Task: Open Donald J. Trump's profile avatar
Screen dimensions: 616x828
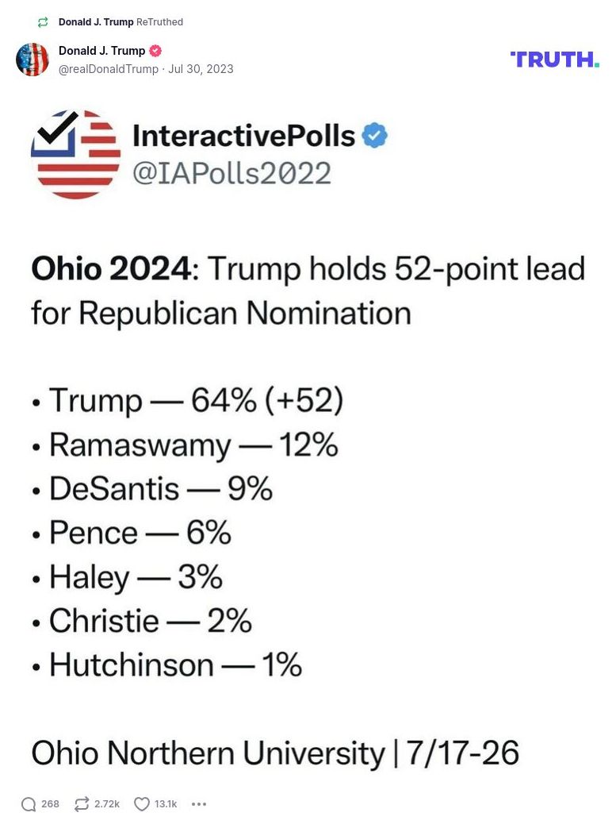Action: pos(33,59)
